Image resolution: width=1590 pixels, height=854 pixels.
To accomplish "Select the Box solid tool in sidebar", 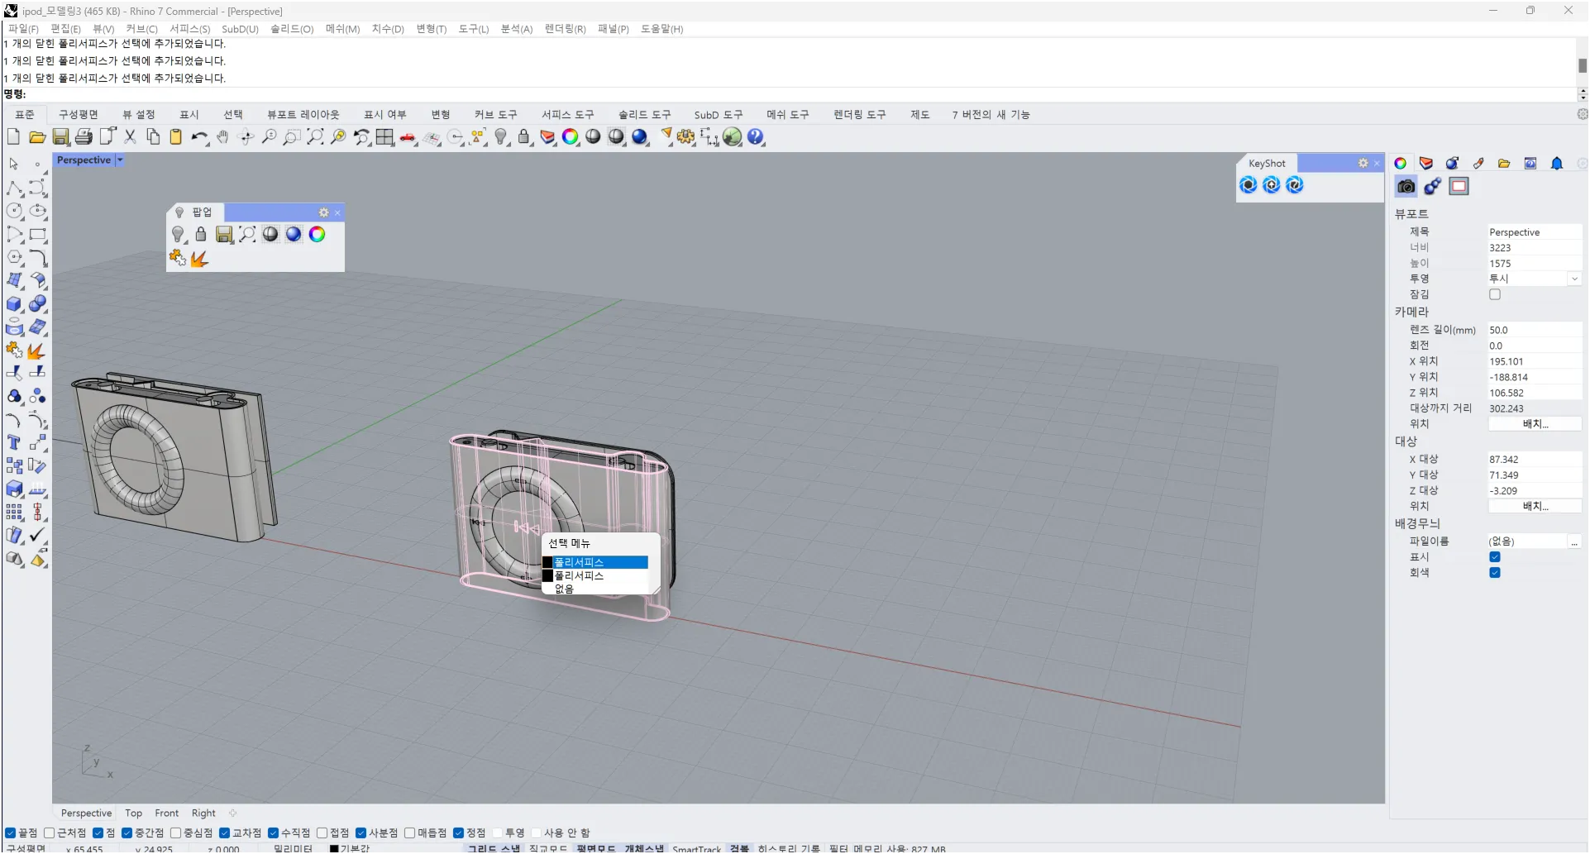I will (x=15, y=304).
